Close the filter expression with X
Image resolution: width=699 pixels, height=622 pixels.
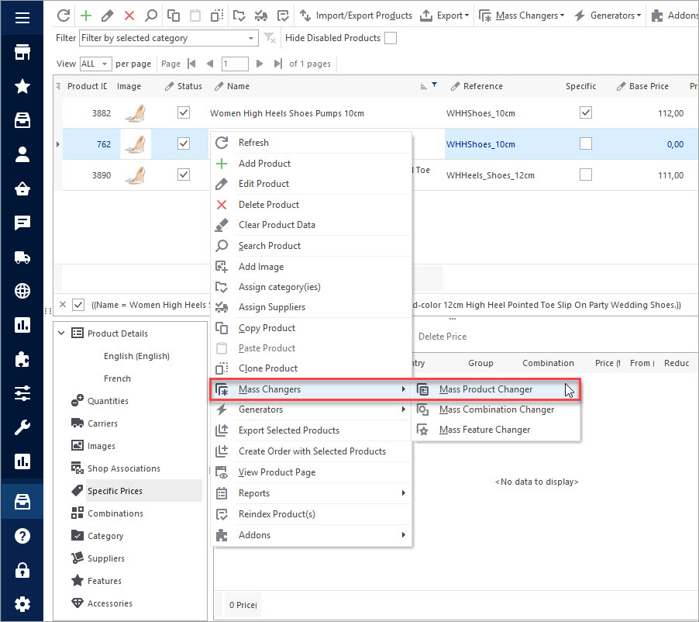(x=63, y=305)
